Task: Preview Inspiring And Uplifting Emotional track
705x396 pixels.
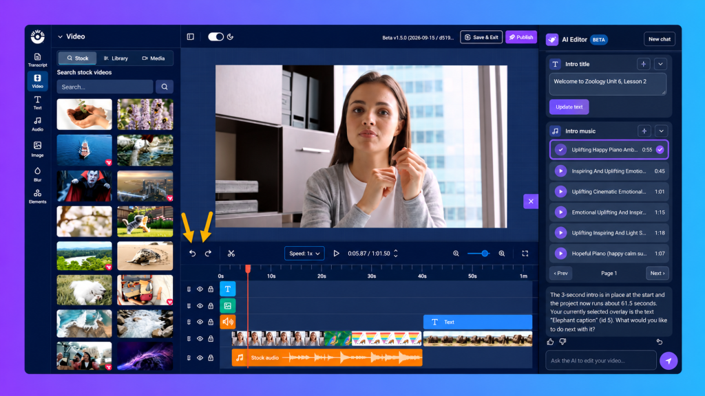Action: [x=560, y=170]
